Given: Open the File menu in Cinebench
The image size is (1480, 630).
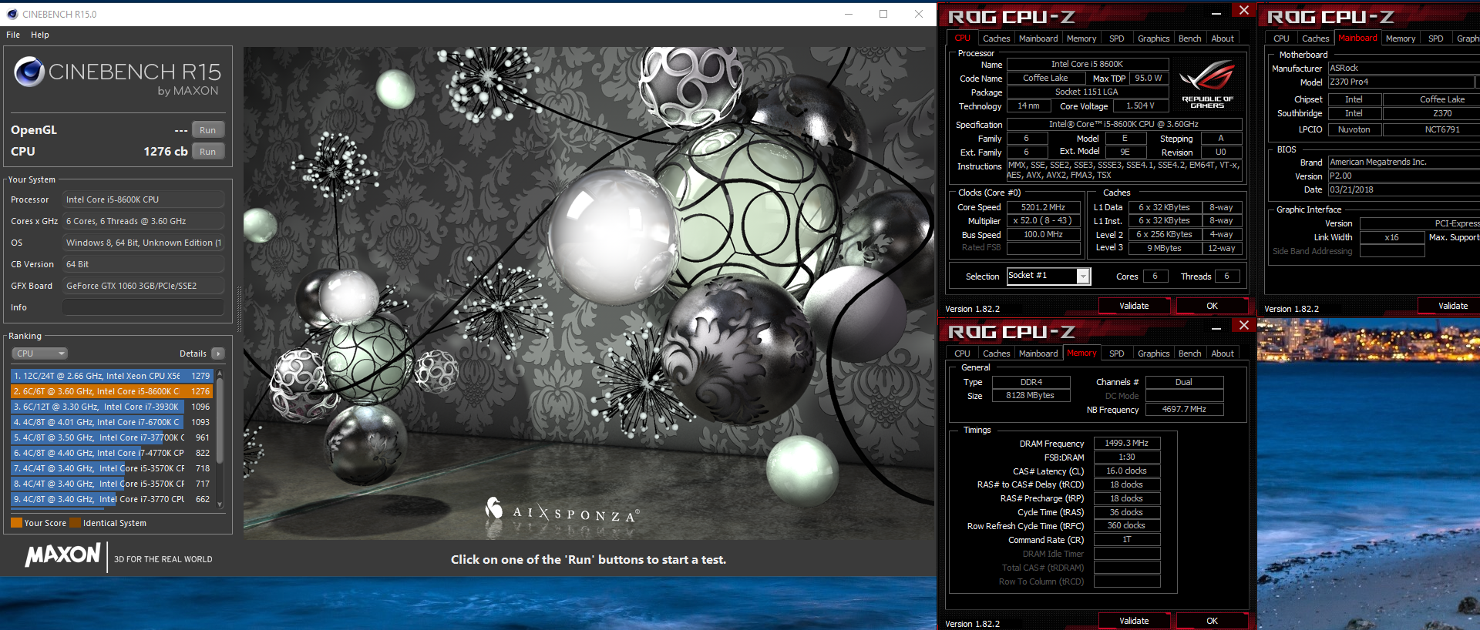Looking at the screenshot, I should pyautogui.click(x=13, y=35).
